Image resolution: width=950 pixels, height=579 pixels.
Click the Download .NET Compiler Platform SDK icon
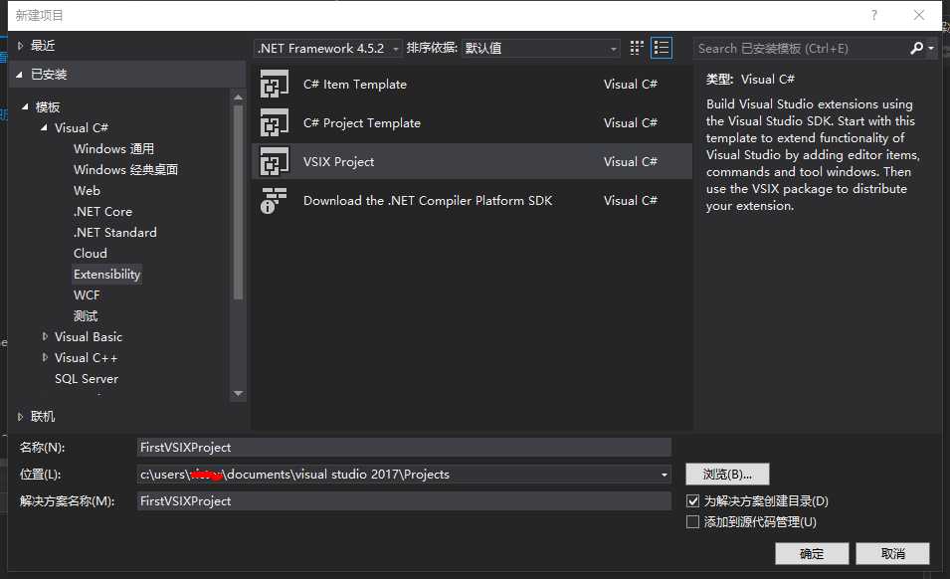tap(274, 201)
